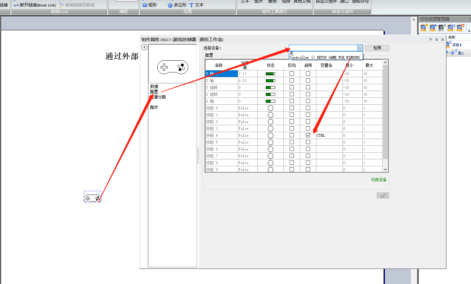The width and height of the screenshot is (471, 284).
Task: Click the 检测 detect button
Action: click(377, 48)
